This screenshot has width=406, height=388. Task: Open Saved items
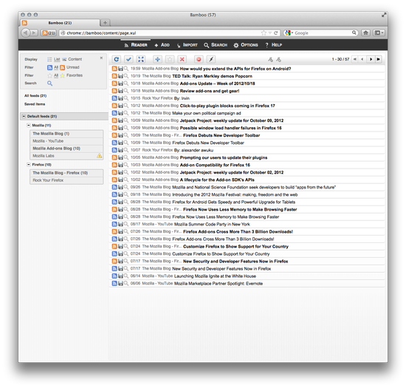click(35, 104)
